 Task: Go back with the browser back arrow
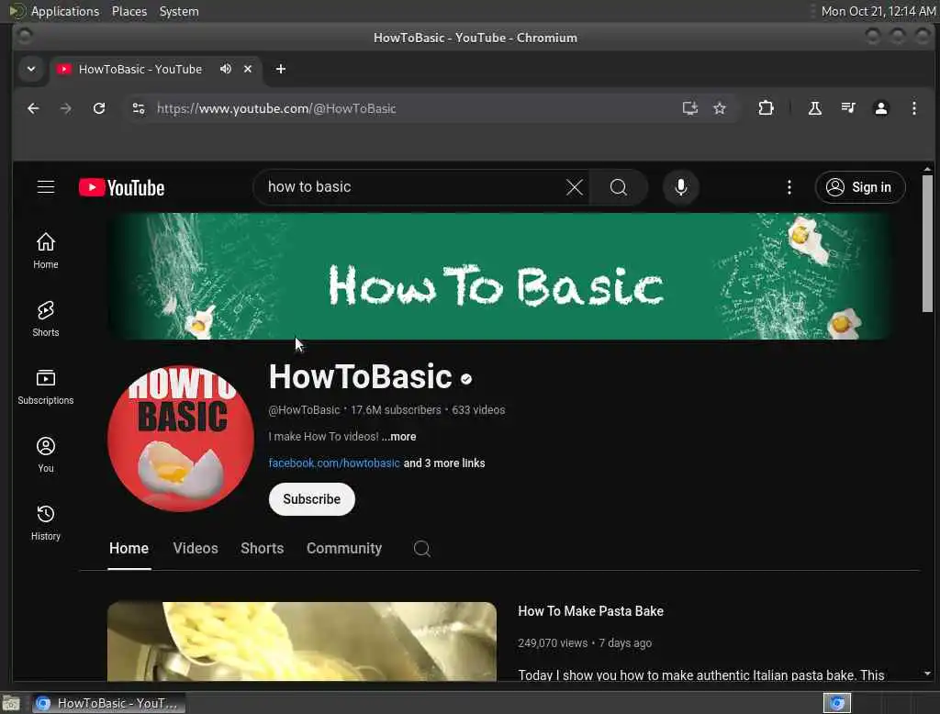point(33,108)
